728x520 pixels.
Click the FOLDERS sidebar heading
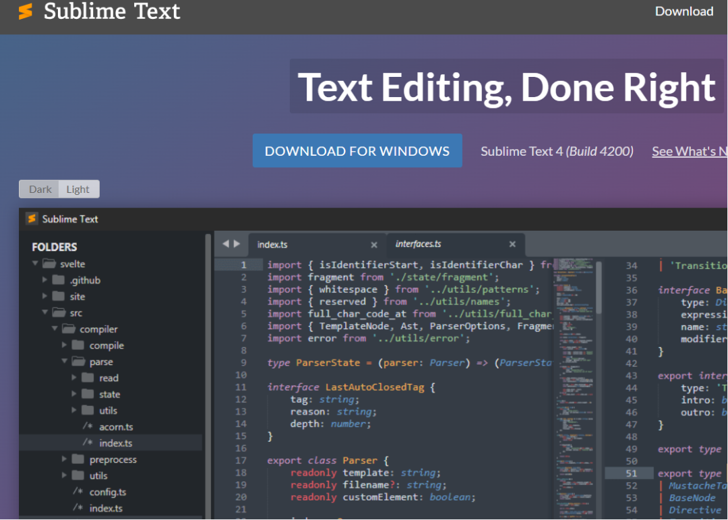click(55, 247)
